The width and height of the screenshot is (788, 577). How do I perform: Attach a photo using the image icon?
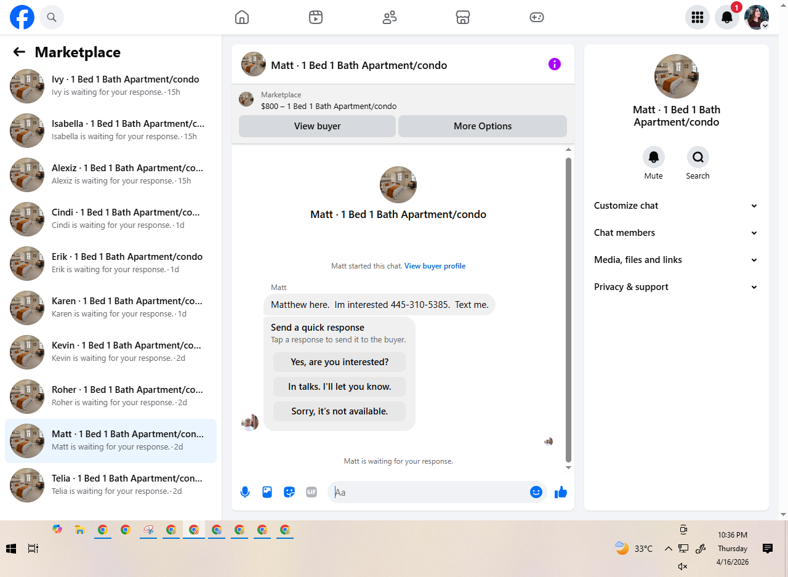[267, 492]
